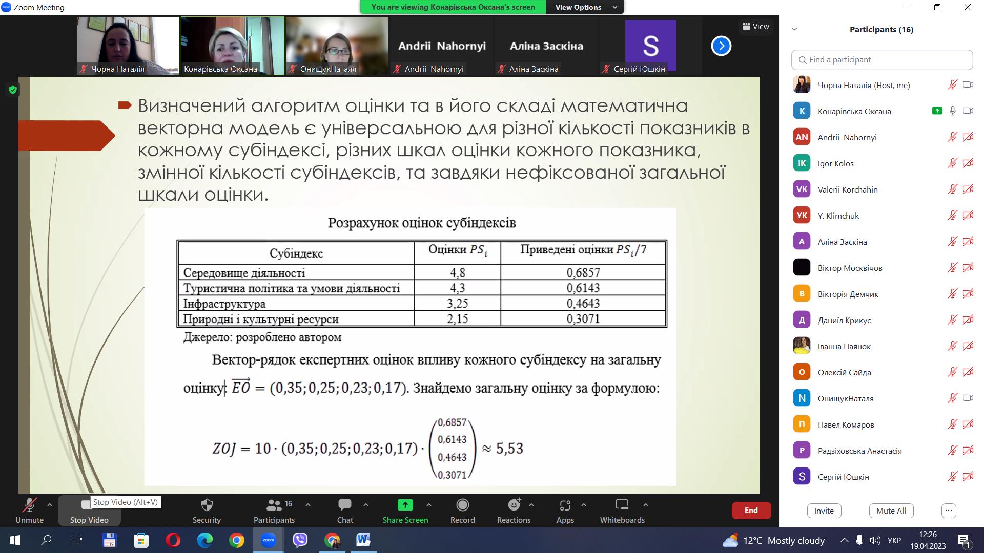The height and width of the screenshot is (553, 984).
Task: Open Reactions smiley icon
Action: tap(514, 505)
